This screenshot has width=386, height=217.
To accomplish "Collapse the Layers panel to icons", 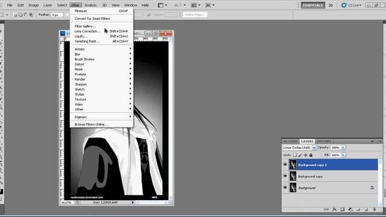I will [372, 141].
